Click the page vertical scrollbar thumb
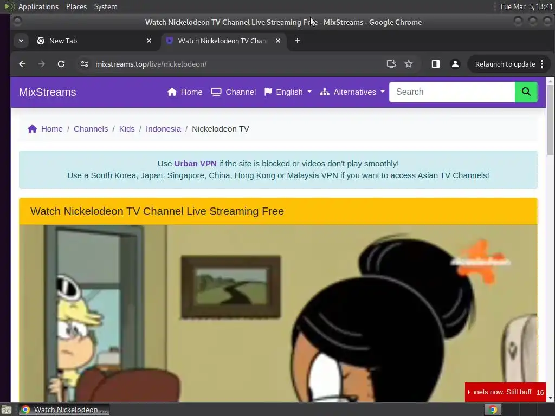The height and width of the screenshot is (416, 555). 550,120
